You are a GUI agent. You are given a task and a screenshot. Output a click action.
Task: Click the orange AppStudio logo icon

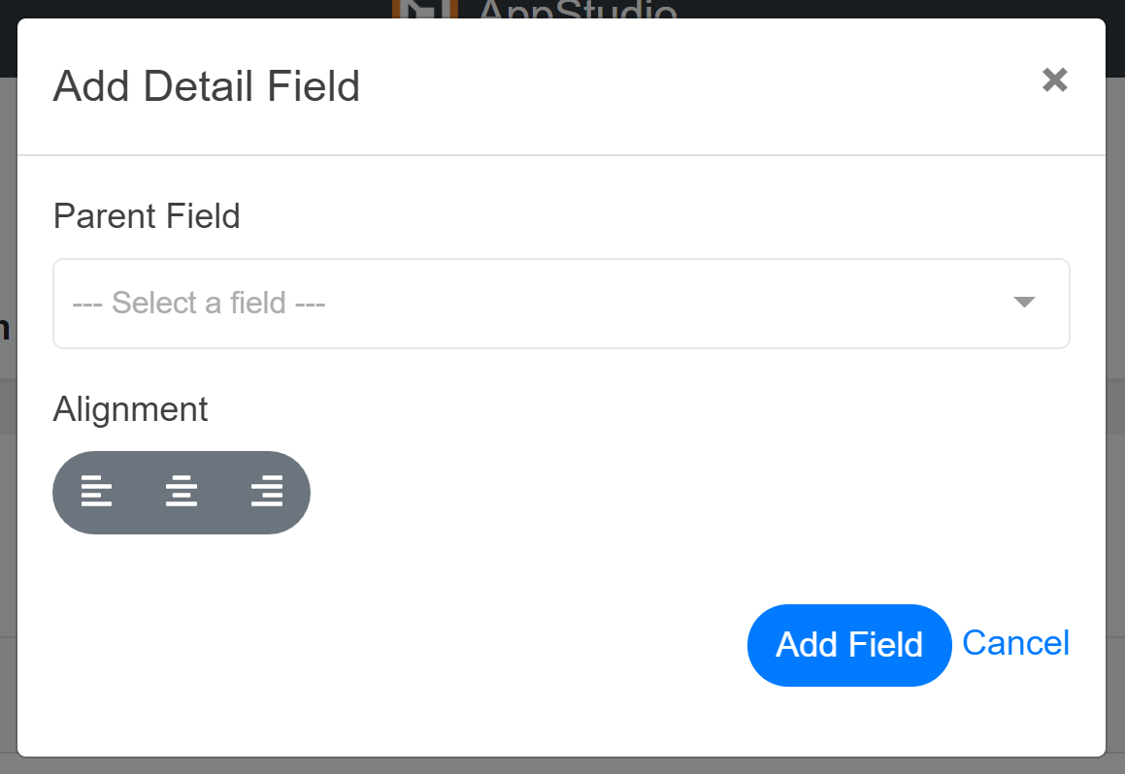click(x=425, y=9)
